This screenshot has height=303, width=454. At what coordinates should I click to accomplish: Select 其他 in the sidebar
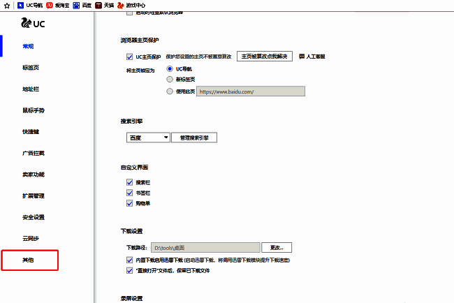pos(28,260)
